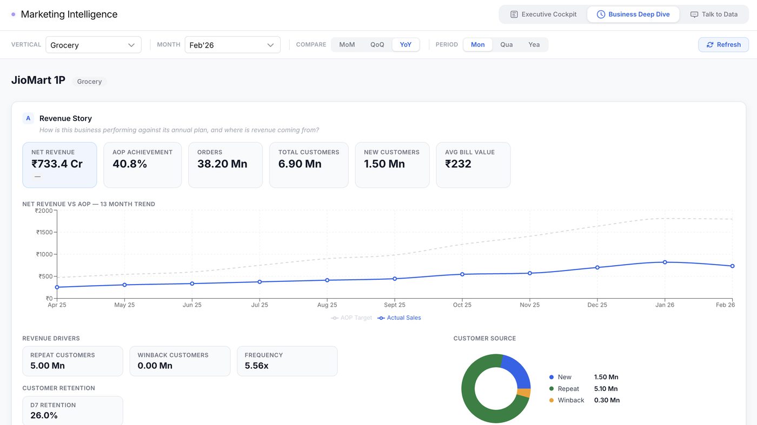Select MoM comparison
The image size is (757, 425).
(347, 45)
